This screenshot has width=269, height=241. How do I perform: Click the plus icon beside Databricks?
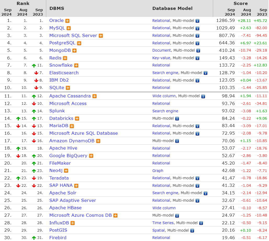coord(77,119)
